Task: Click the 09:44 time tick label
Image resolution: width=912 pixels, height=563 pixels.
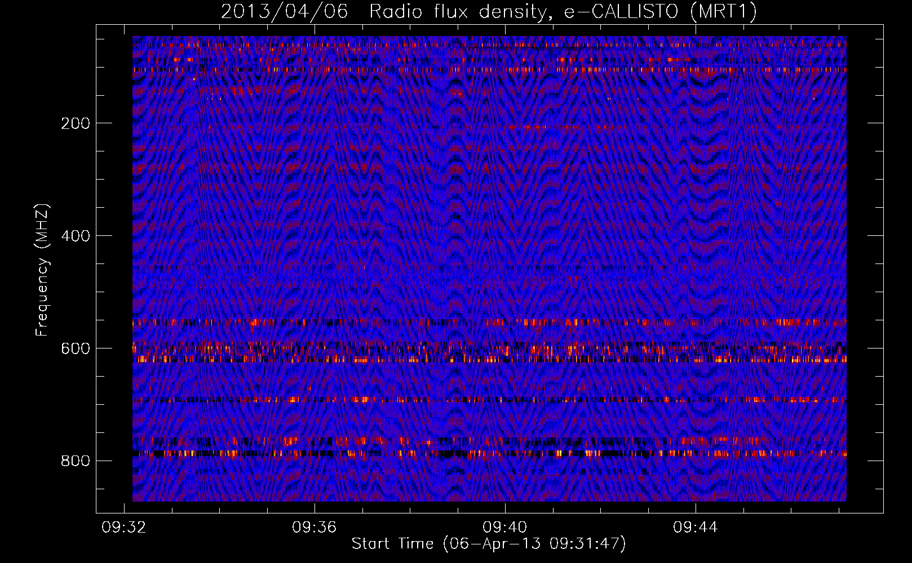Action: (696, 527)
